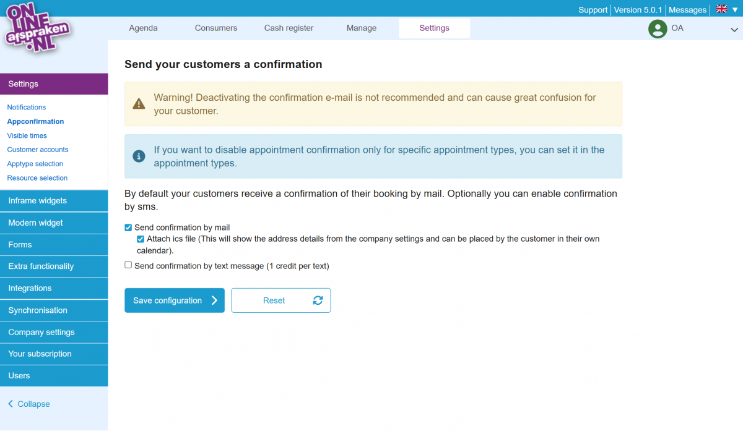Click the refresh icon inside the Reset button

tap(318, 300)
